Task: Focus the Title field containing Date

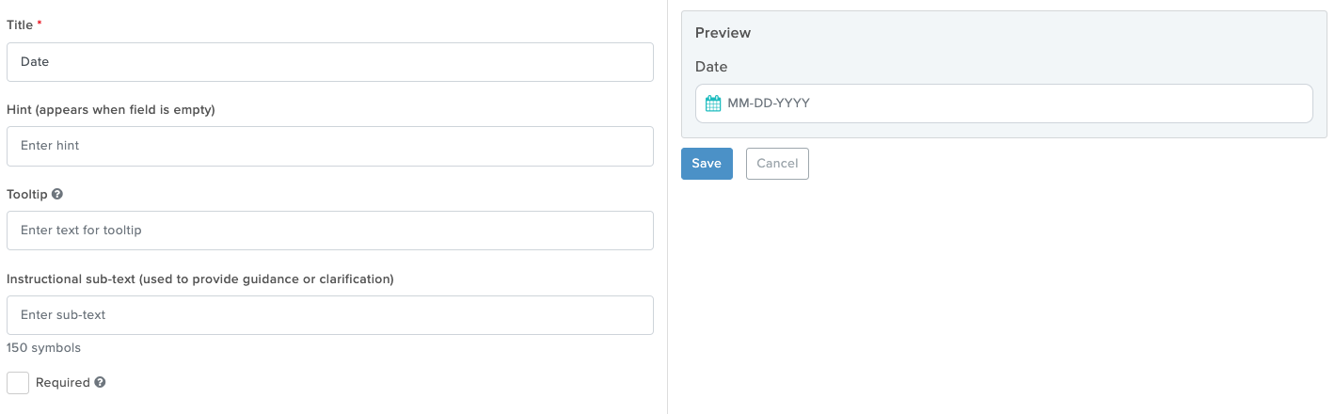Action: (330, 62)
